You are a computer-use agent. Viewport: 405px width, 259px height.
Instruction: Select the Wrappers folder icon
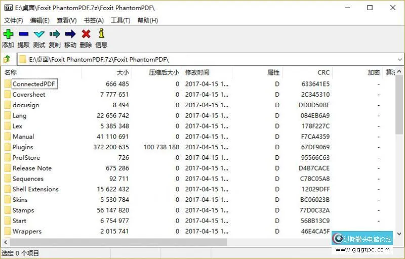point(8,231)
